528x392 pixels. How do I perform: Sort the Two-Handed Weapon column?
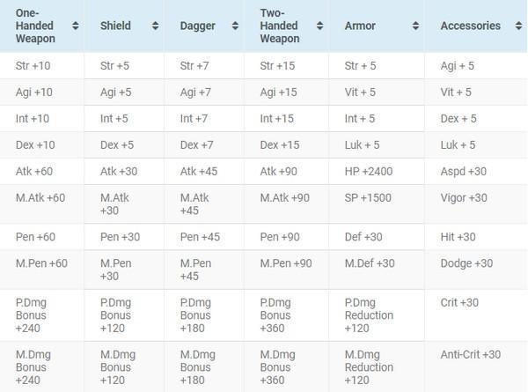click(320, 26)
